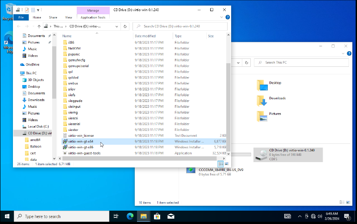357x224 pixels.
Task: Select the Application Tools tab
Action: point(93,17)
